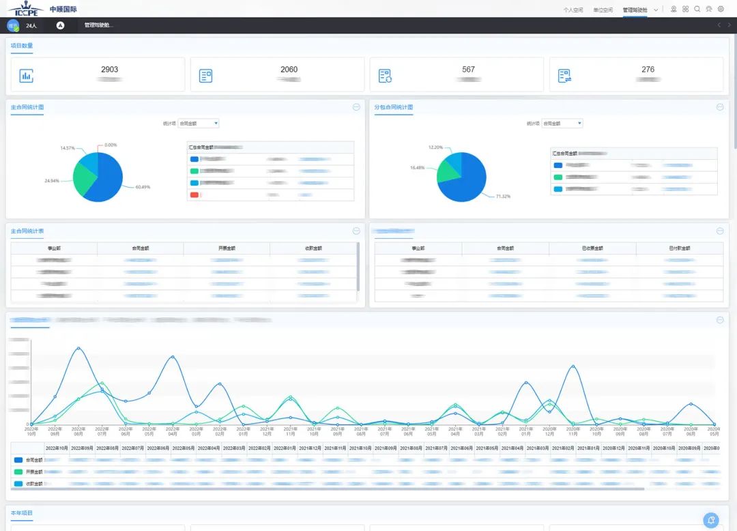Click the 2060 count value
Viewport: 737px width, 531px height.
click(x=289, y=69)
